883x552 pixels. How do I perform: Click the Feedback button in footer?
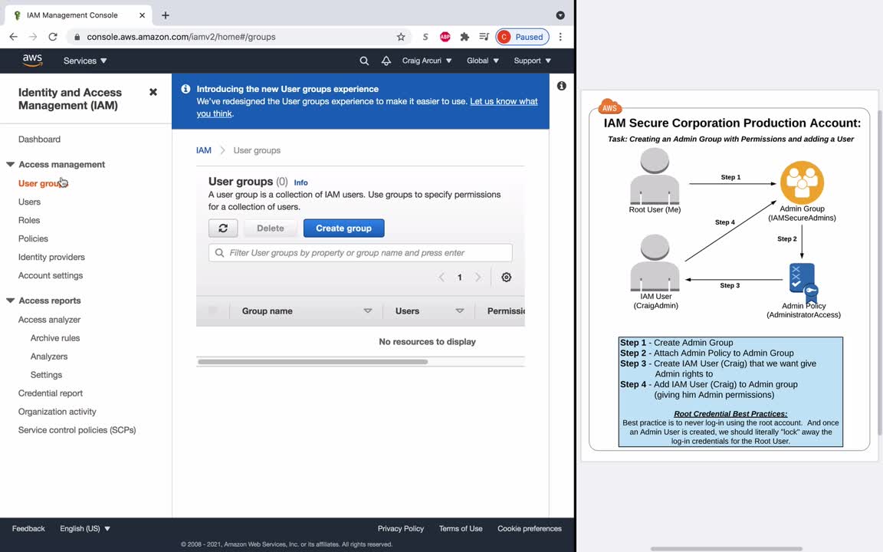[x=28, y=528]
